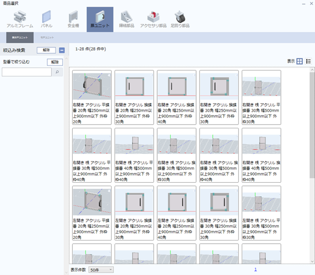Click product list scrollbar up arrow

(x=312, y=69)
